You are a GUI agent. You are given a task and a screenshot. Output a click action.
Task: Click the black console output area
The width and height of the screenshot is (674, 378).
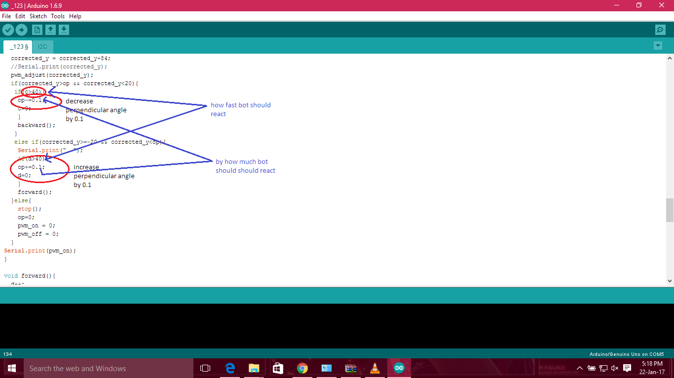point(337,326)
